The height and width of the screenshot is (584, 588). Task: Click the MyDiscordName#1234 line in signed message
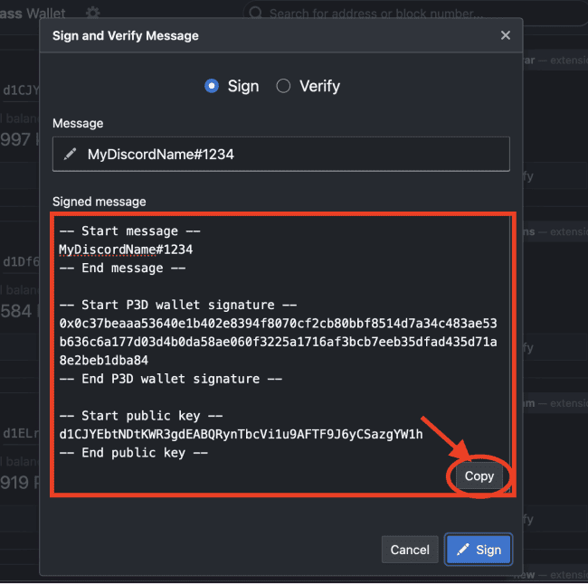[x=126, y=250]
